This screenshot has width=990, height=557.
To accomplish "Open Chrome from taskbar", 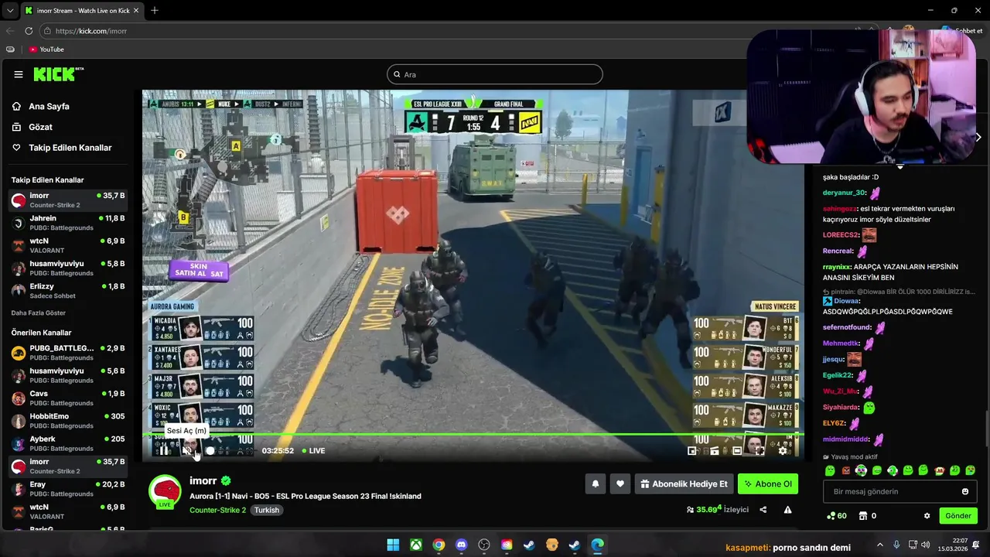I will click(439, 545).
